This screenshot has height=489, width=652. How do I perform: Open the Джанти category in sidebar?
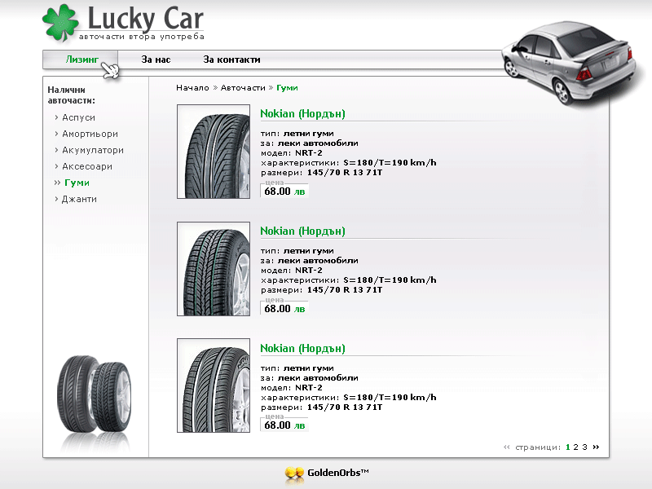pyautogui.click(x=79, y=199)
